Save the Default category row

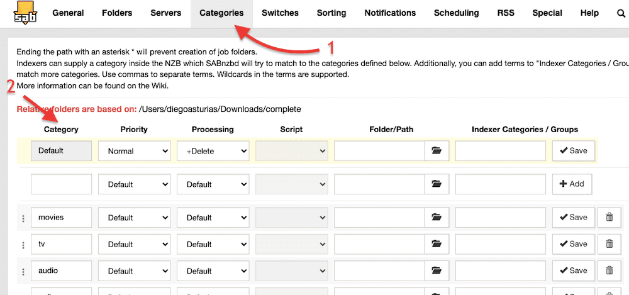coord(573,151)
